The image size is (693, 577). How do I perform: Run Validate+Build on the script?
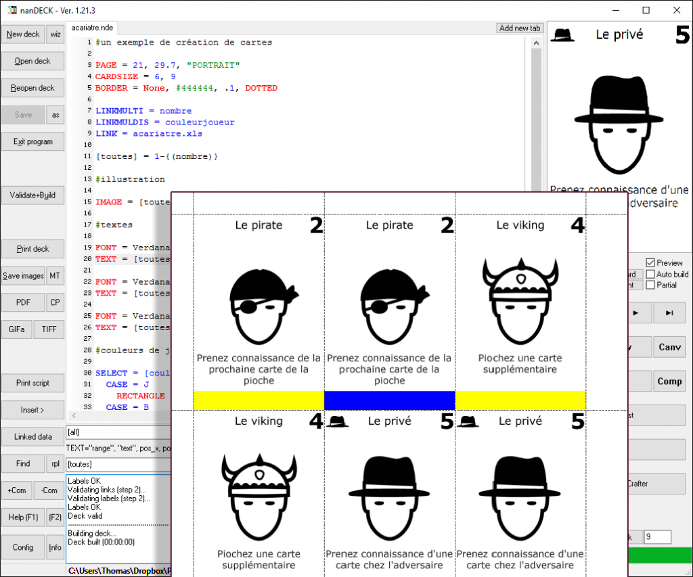point(32,195)
